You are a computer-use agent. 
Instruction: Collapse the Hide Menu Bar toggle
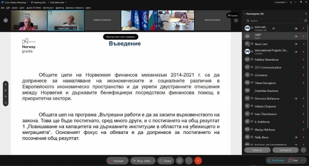pos(58,2)
